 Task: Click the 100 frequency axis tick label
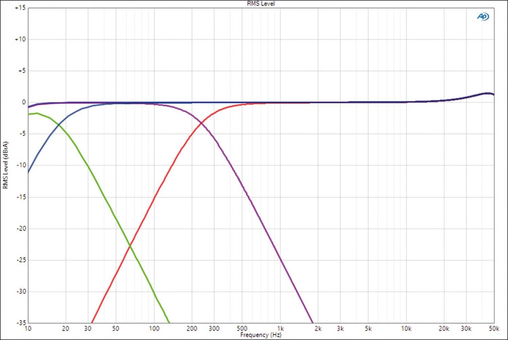tap(154, 328)
